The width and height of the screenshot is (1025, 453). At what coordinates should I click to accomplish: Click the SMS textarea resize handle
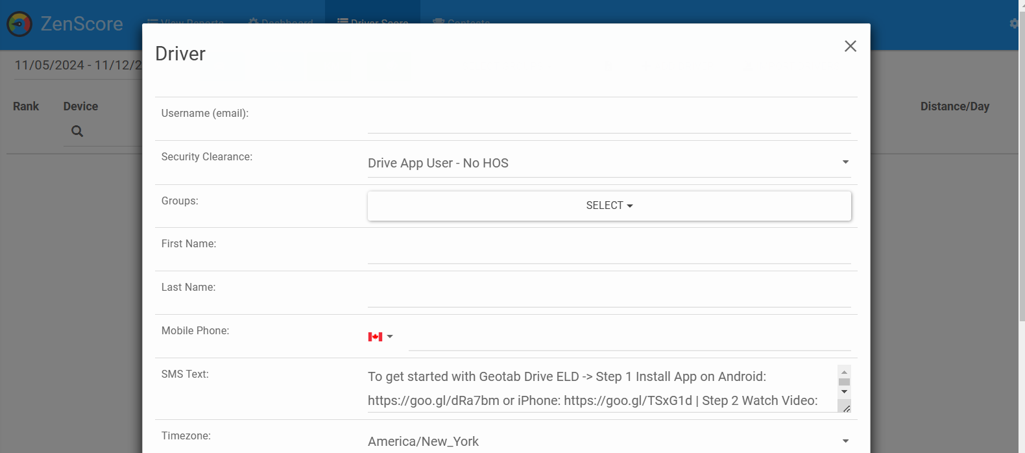(x=845, y=407)
